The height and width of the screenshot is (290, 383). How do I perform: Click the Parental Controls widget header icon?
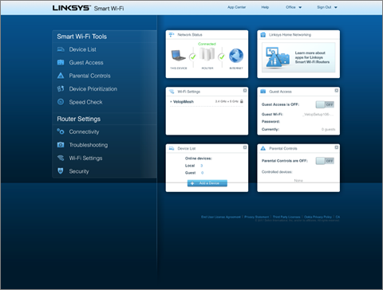coord(263,148)
